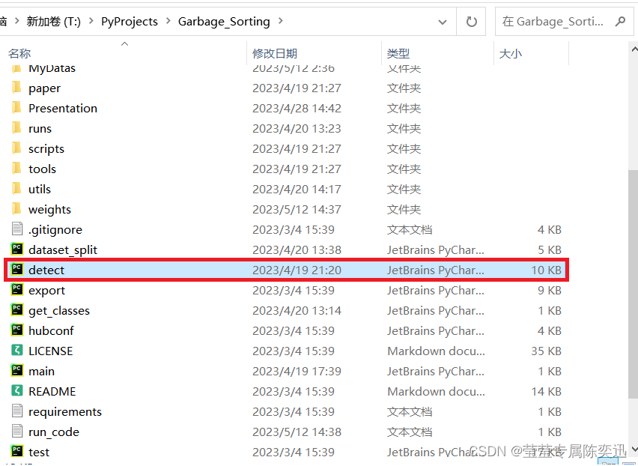Viewport: 638px width, 466px height.
Task: Click the scripts folder icon
Action: pos(16,148)
